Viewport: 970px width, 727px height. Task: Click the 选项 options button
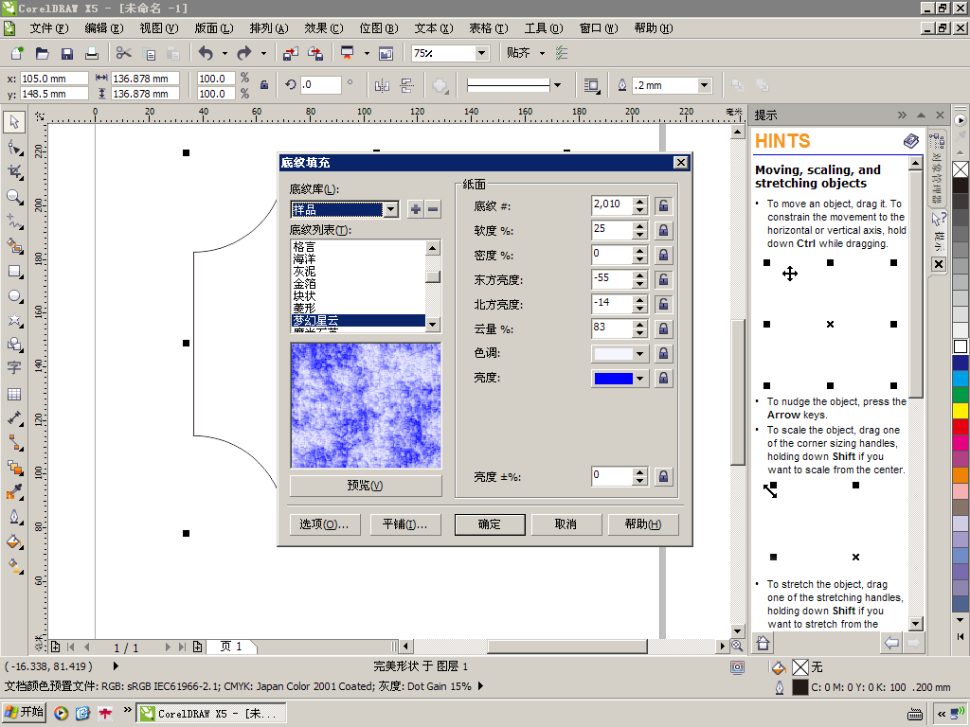click(325, 524)
